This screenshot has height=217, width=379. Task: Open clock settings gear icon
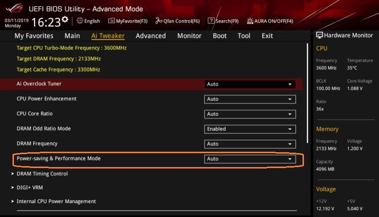tap(65, 19)
